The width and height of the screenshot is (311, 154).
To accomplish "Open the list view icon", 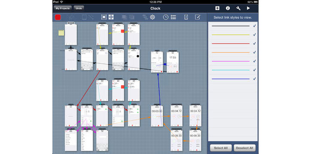I will [174, 17].
